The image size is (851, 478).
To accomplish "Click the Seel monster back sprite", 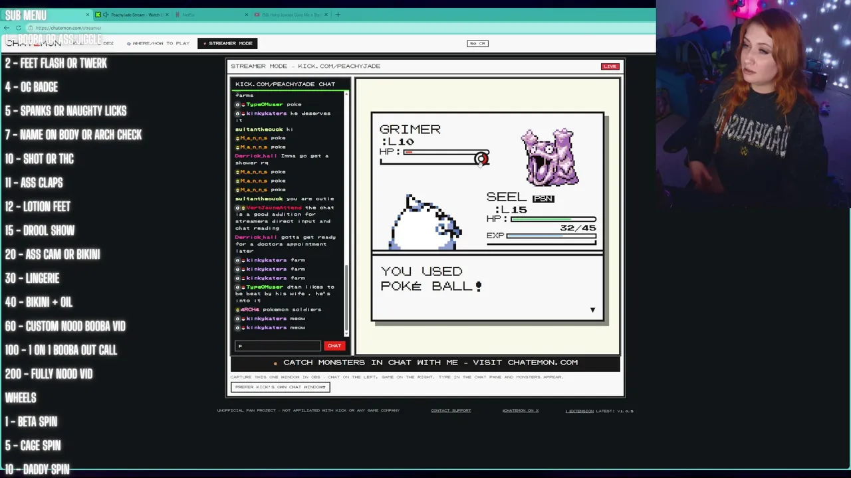I will point(425,222).
